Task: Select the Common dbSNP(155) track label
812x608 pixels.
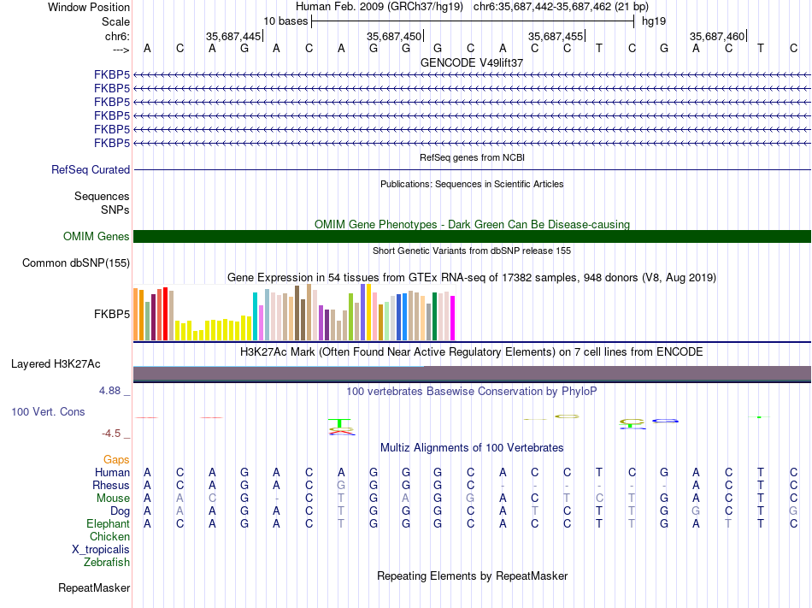Action: tap(76, 263)
